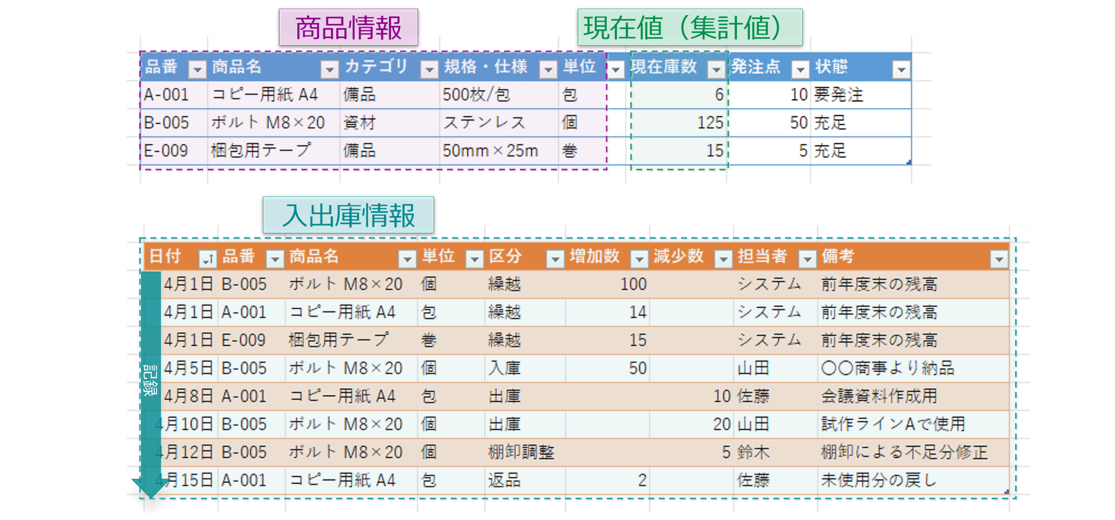Viewport: 1115px width, 520px height.
Task: Open the 担当者 filter dropdown
Action: (808, 259)
